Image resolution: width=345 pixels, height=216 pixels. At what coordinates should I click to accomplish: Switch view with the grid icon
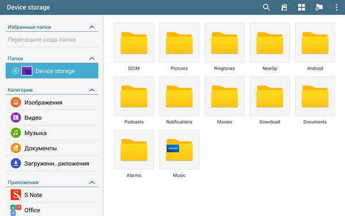click(301, 7)
